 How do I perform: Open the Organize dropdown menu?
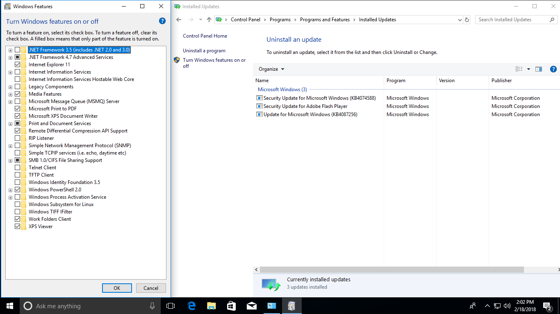(x=271, y=69)
